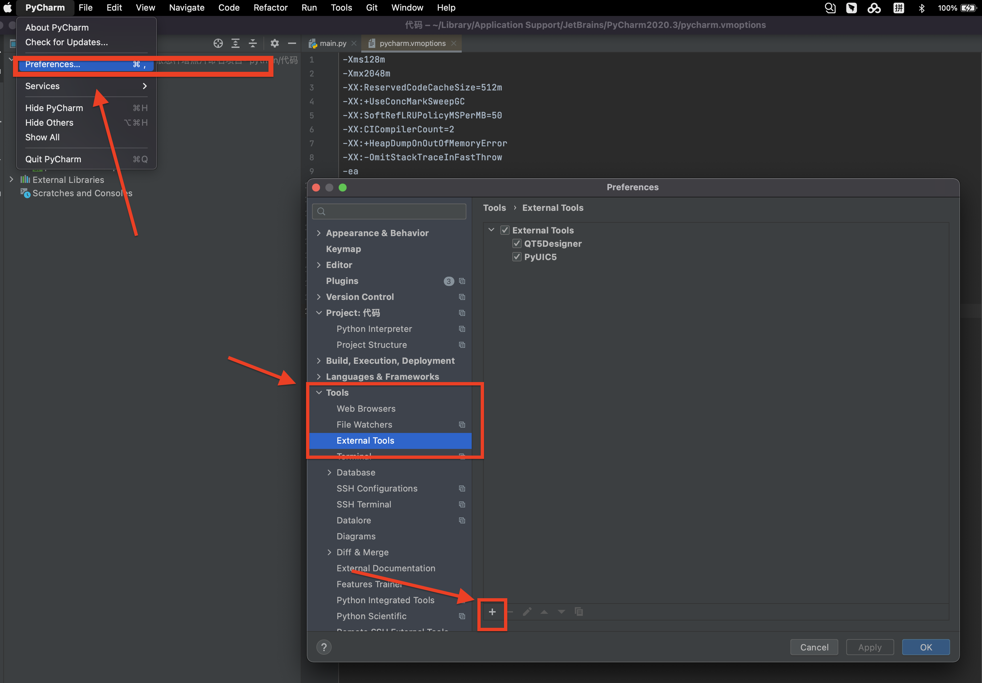Uncheck the PyUIC5 tool
Screen dimensions: 982x683
pyautogui.click(x=517, y=256)
